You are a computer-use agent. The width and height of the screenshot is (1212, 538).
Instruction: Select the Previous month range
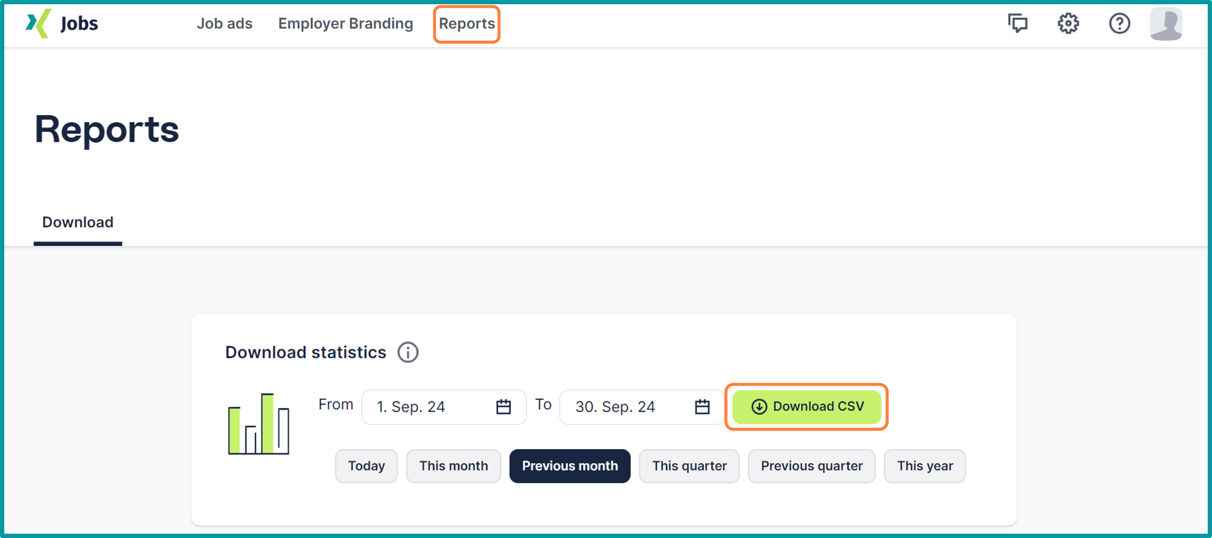coord(569,466)
